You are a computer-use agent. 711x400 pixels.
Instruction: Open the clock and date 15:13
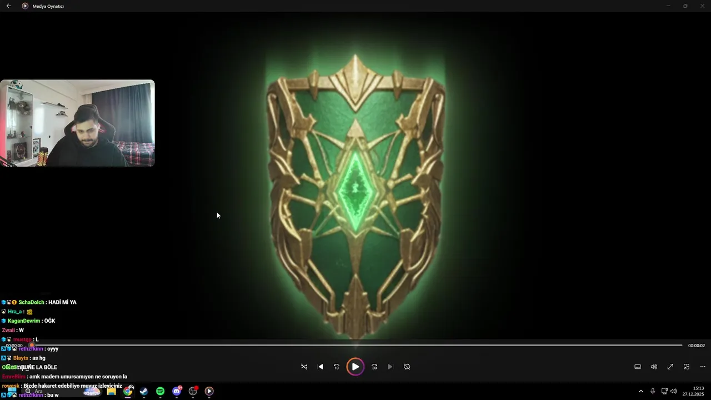point(694,391)
